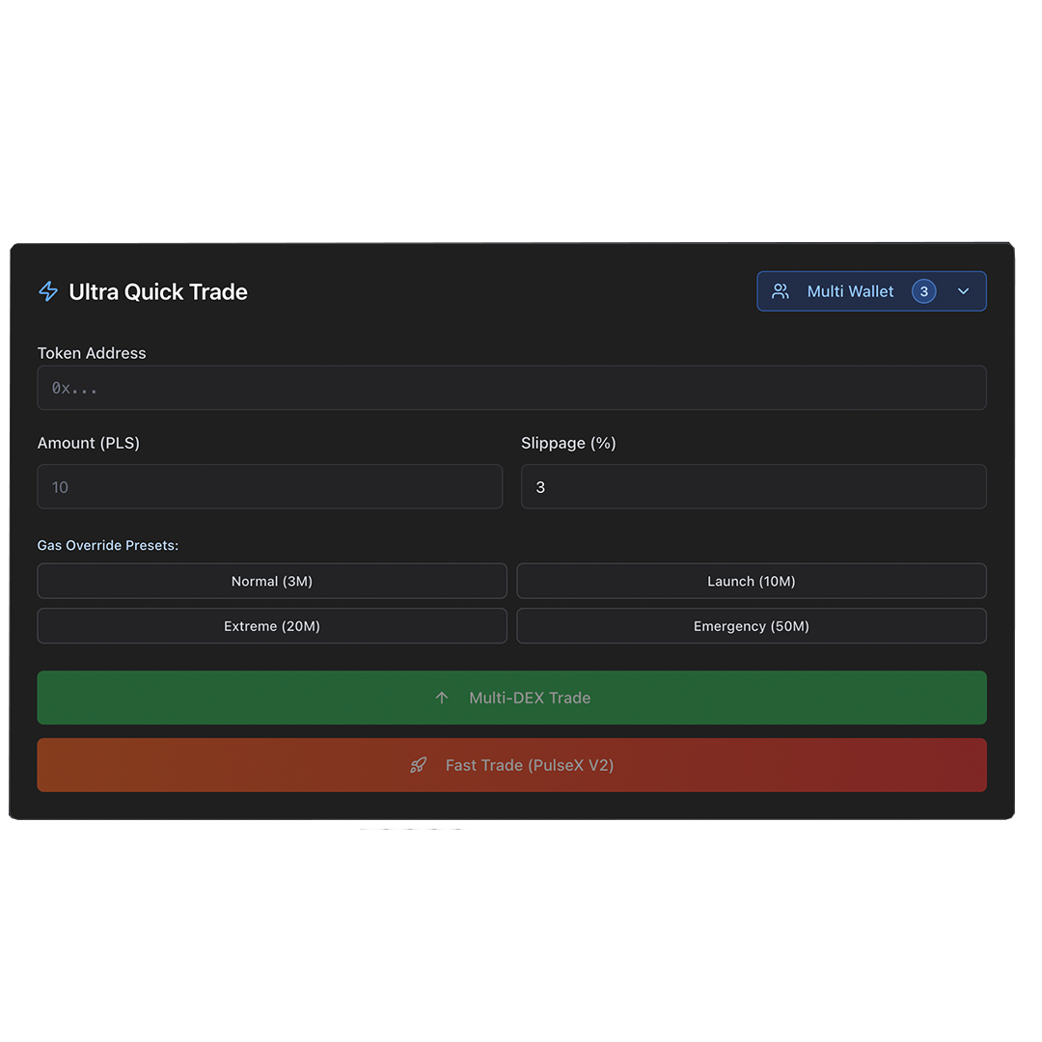
Task: Click the Gas Override Presets label
Action: click(x=108, y=545)
